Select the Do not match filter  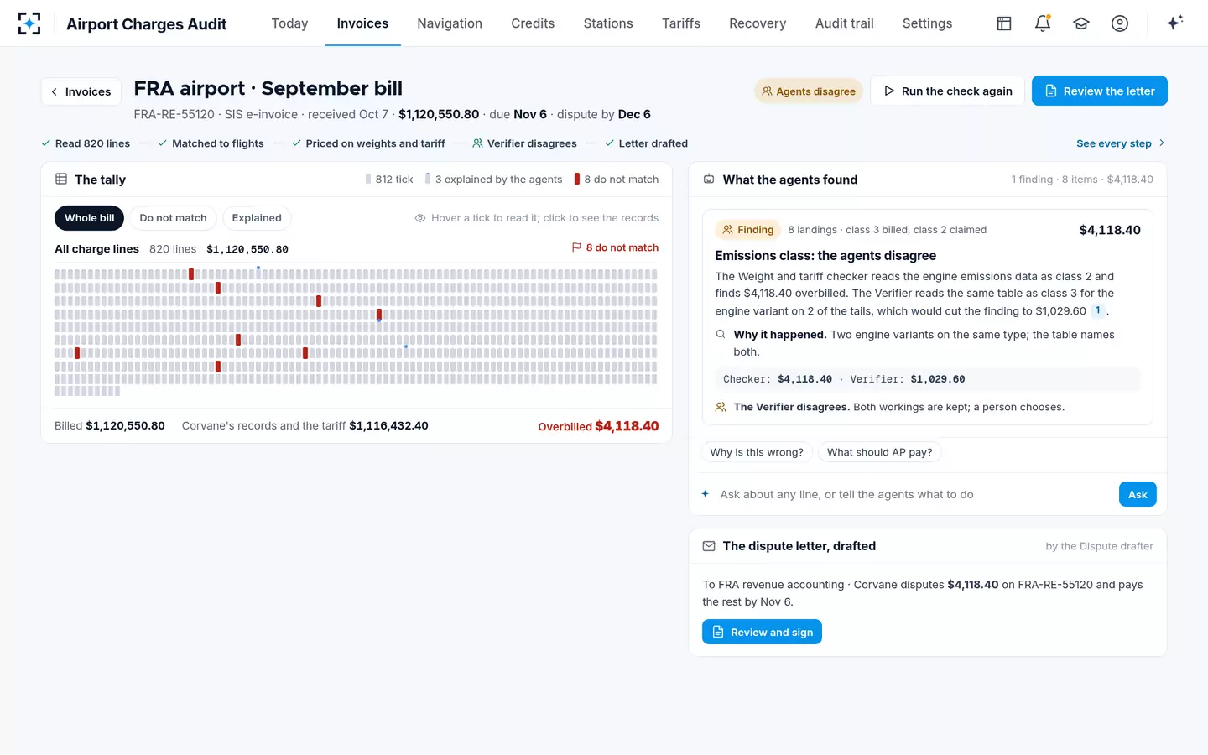click(x=173, y=218)
